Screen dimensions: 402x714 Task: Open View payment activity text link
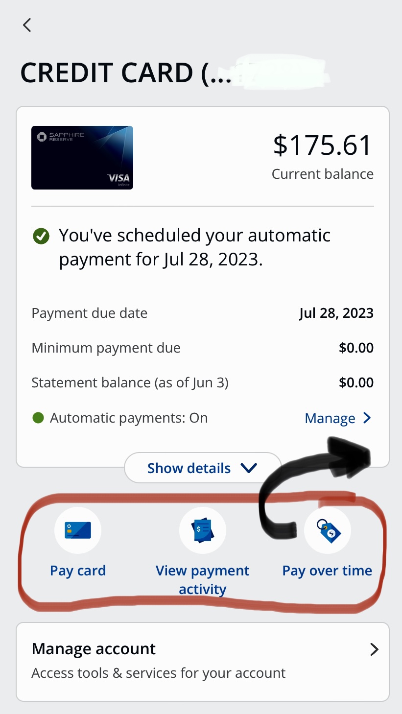tap(202, 579)
